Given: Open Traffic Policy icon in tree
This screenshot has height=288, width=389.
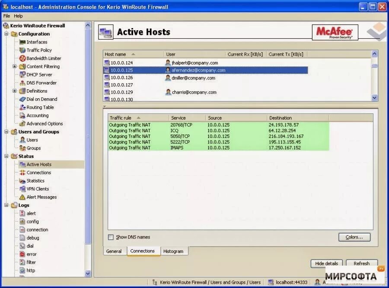Looking at the screenshot, I should point(22,50).
